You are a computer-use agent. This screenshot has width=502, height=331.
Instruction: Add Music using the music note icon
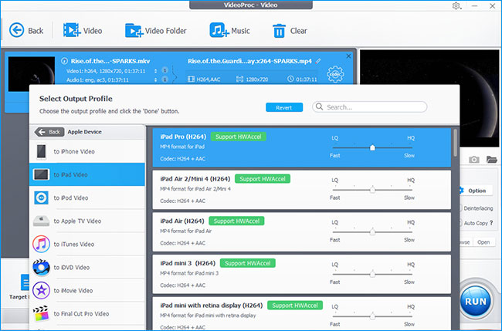(x=219, y=30)
